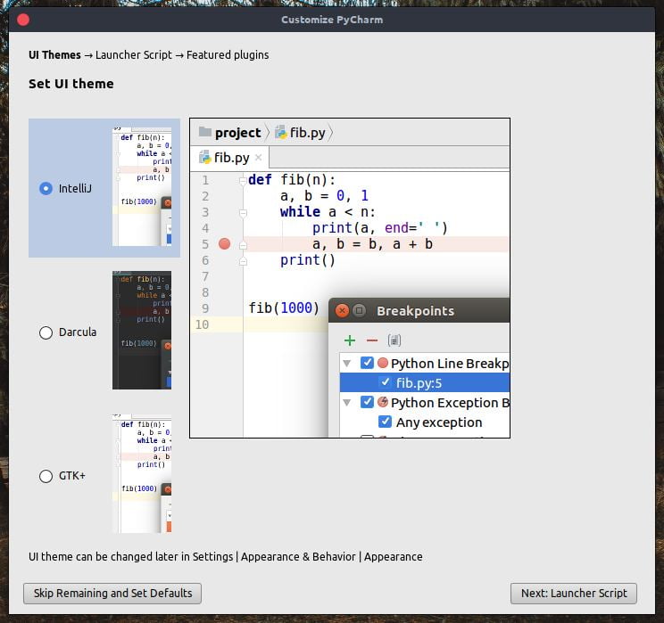
Task: Close the Customize PyCharm window
Action: coord(23,20)
